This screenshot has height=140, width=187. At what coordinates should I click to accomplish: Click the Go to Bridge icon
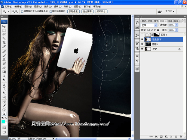pyautogui.click(x=160, y=12)
